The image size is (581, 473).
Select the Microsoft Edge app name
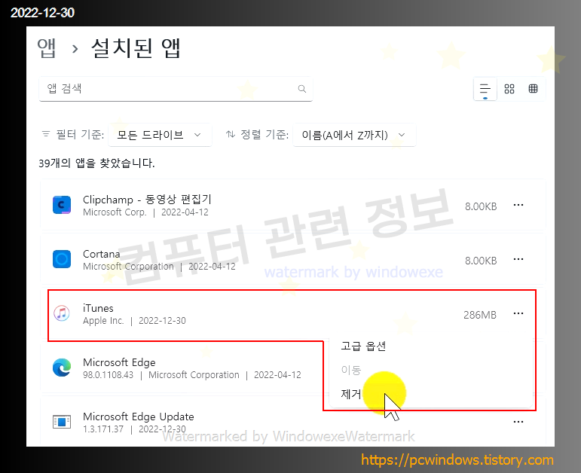point(119,362)
